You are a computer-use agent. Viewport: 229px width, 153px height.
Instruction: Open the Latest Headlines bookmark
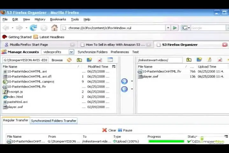(x=49, y=37)
